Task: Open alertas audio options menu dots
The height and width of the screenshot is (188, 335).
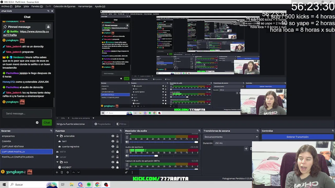Action: click(x=127, y=137)
